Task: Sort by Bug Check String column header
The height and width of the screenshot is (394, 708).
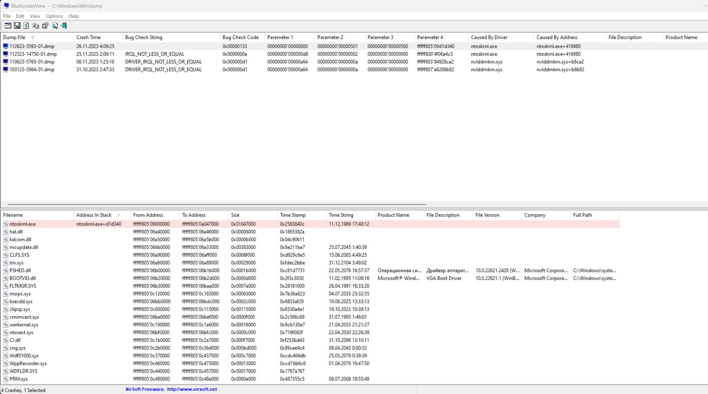Action: point(171,37)
